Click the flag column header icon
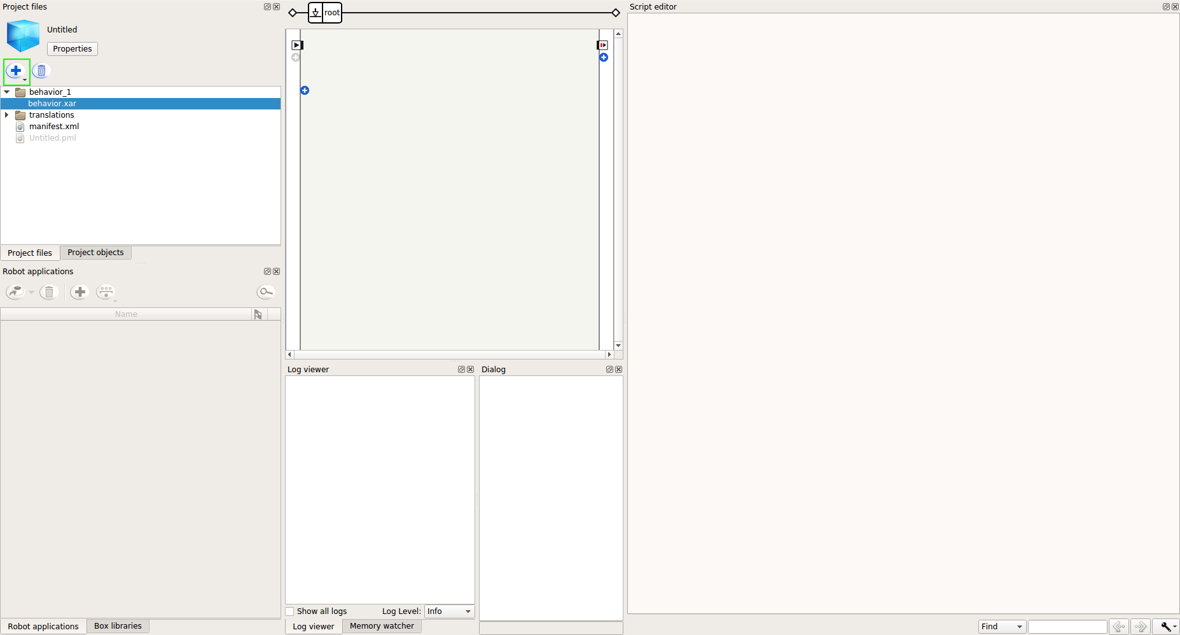 coord(258,314)
